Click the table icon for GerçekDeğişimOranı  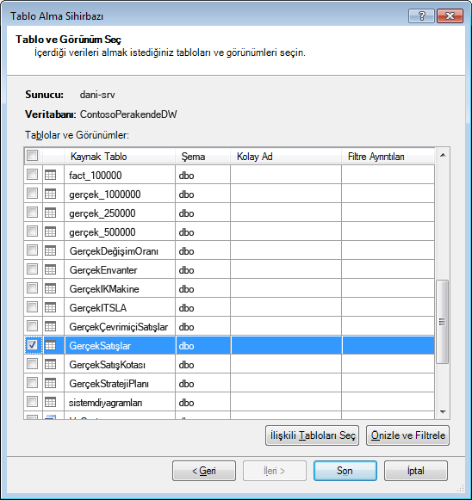50,250
